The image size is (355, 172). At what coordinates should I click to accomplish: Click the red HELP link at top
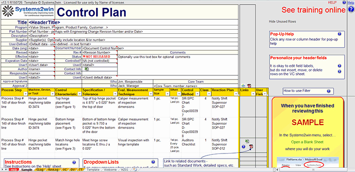click(332, 2)
